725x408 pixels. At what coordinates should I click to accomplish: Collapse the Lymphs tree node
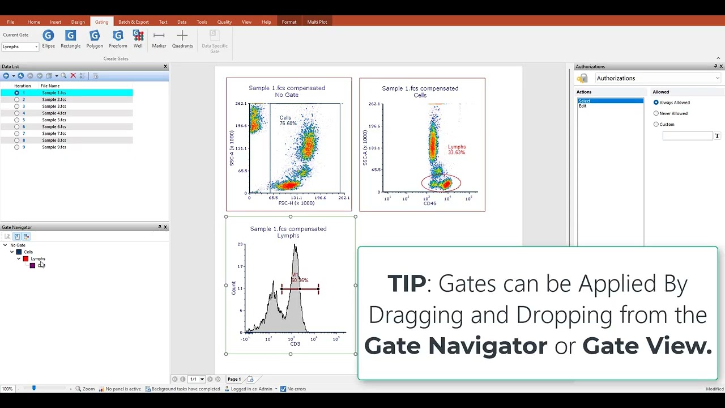(x=19, y=259)
